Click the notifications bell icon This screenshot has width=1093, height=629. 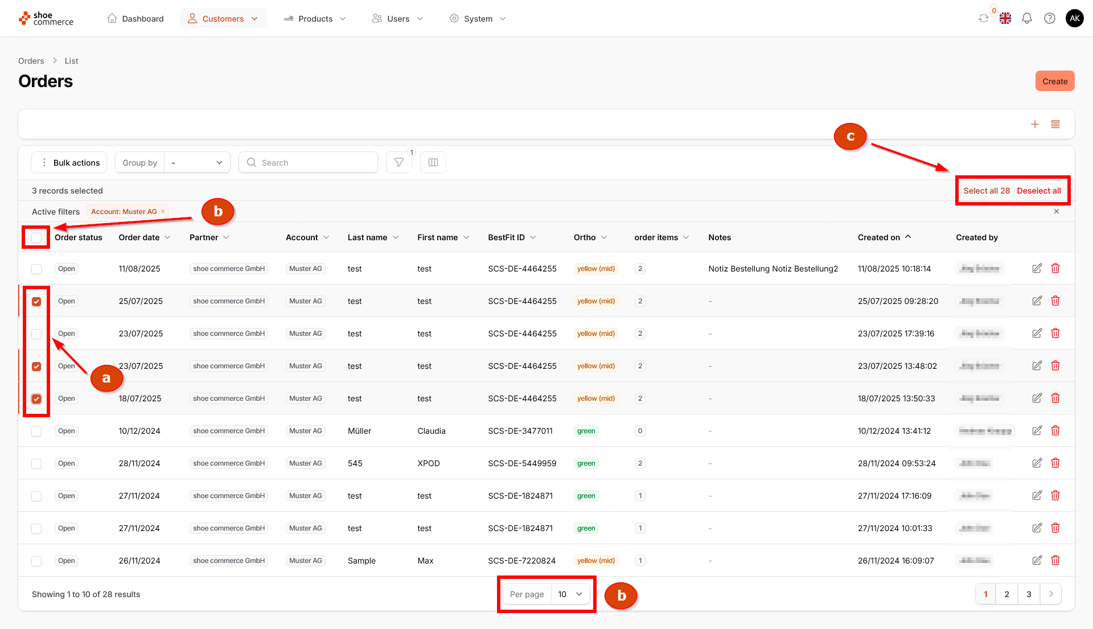pyautogui.click(x=1027, y=19)
